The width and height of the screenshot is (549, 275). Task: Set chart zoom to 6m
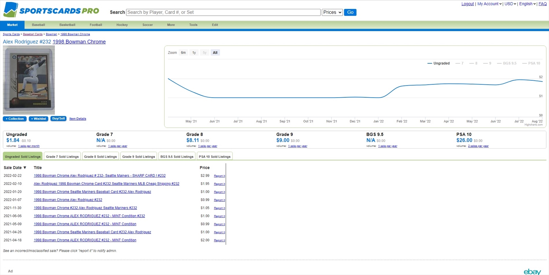pos(183,53)
